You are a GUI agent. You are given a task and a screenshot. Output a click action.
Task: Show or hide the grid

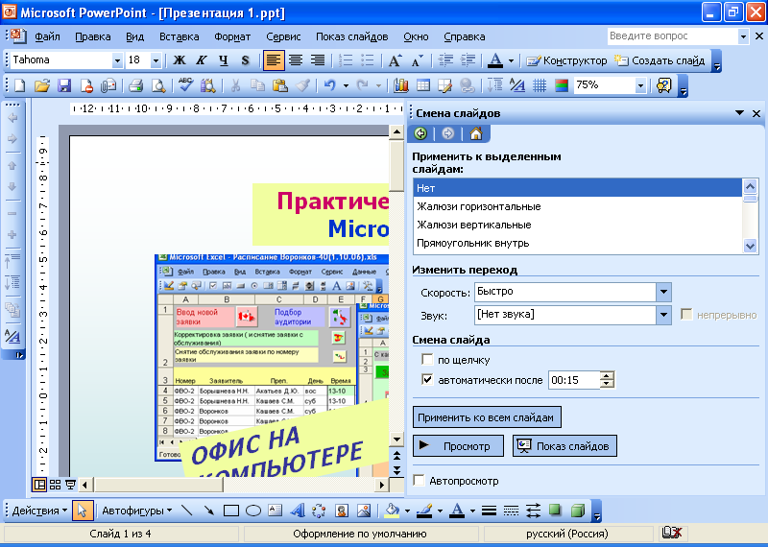coord(540,86)
